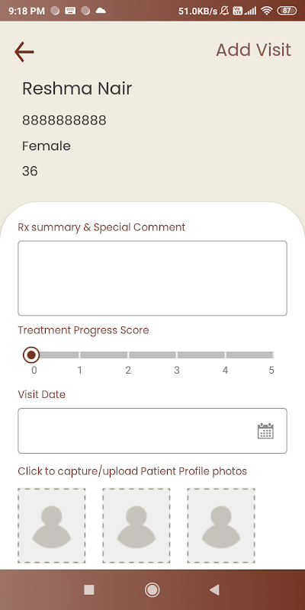Tap the Wi-Fi status bar icon

click(x=266, y=11)
